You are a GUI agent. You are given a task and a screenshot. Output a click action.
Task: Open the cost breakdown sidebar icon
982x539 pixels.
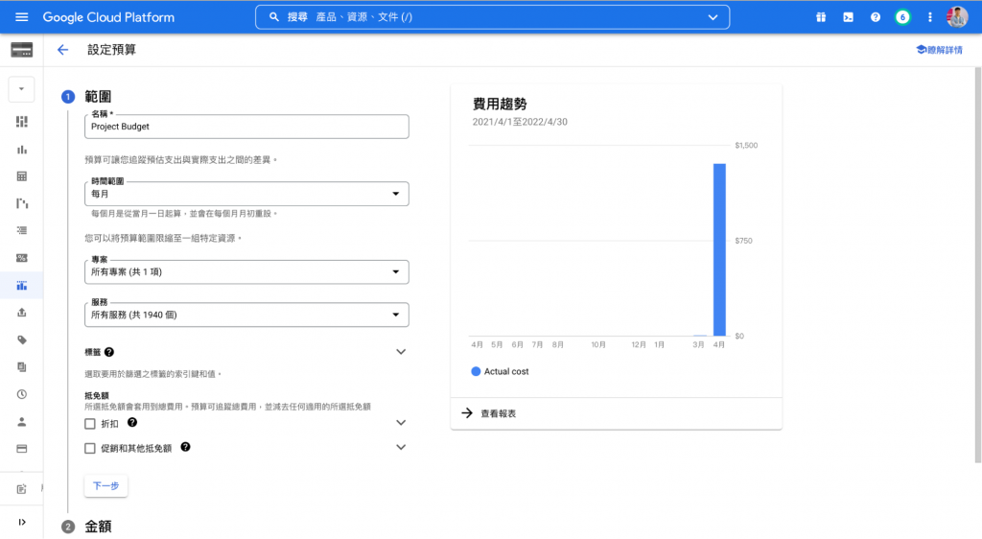pyautogui.click(x=22, y=203)
